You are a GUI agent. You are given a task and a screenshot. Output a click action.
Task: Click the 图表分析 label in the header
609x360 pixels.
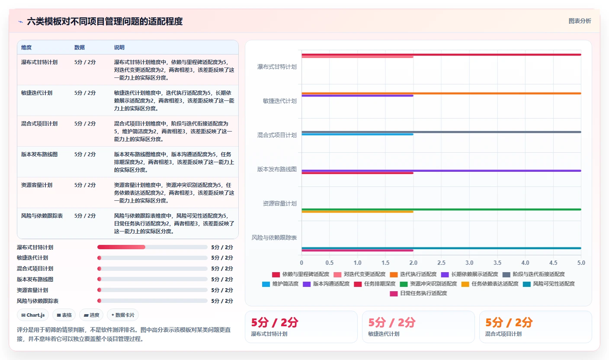pyautogui.click(x=580, y=21)
